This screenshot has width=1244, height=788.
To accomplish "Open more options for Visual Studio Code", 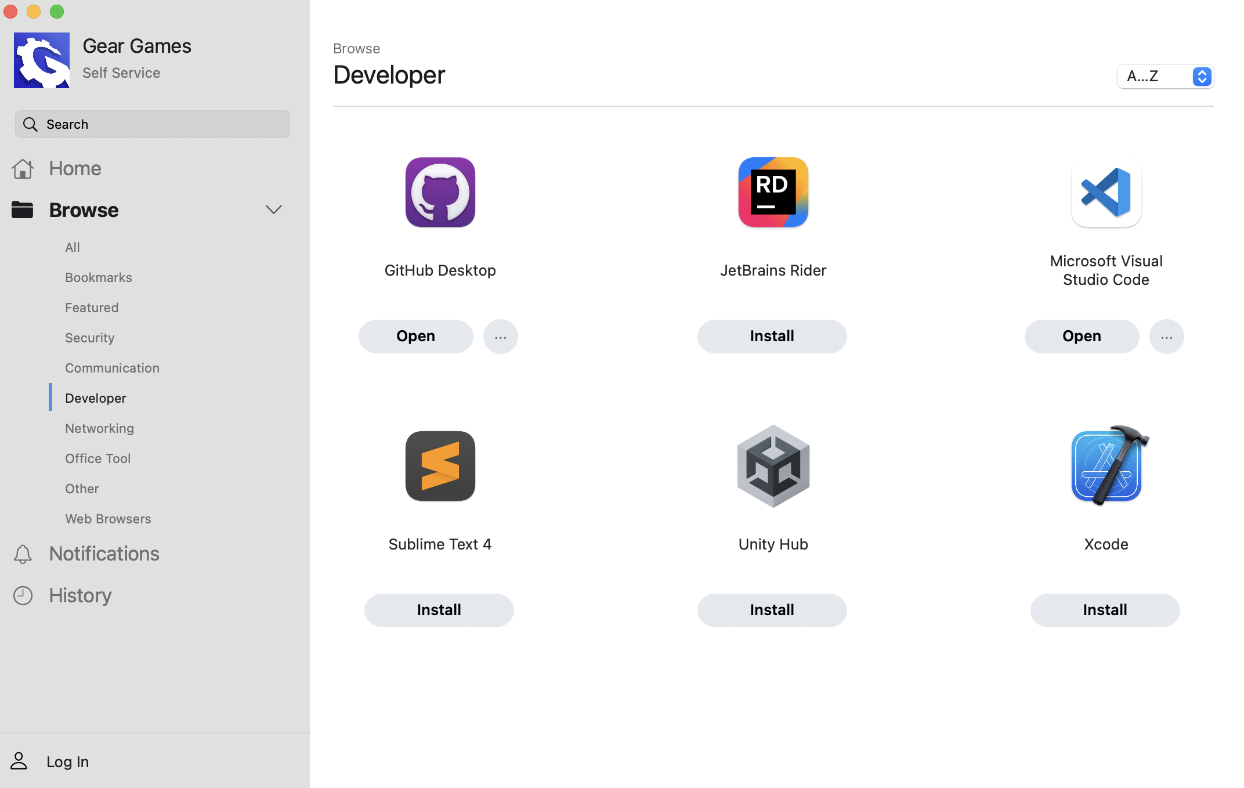I will click(1166, 337).
